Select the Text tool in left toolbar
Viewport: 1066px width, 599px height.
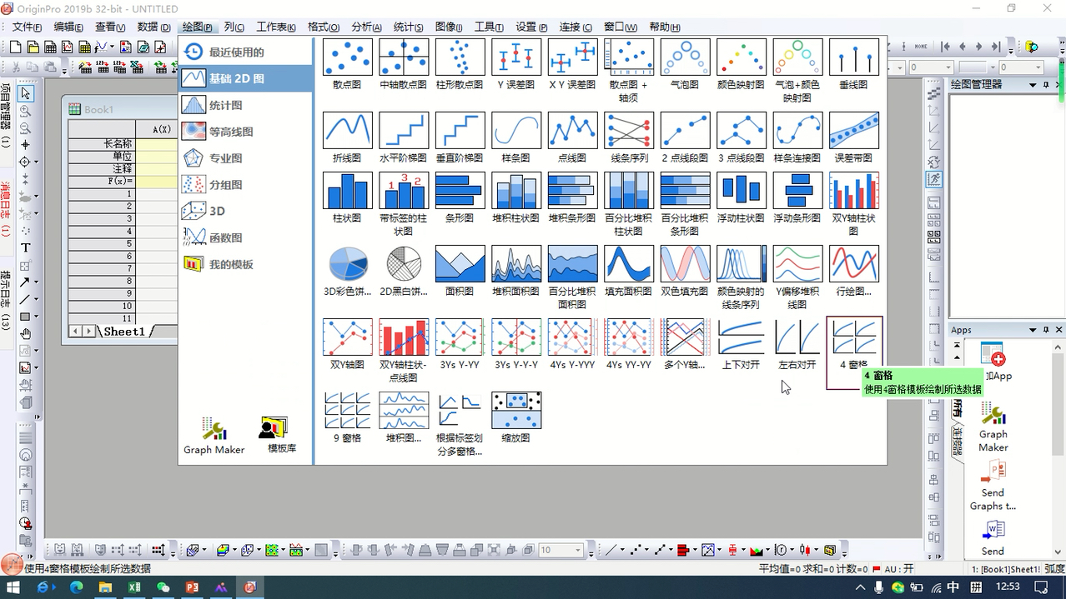click(x=26, y=247)
